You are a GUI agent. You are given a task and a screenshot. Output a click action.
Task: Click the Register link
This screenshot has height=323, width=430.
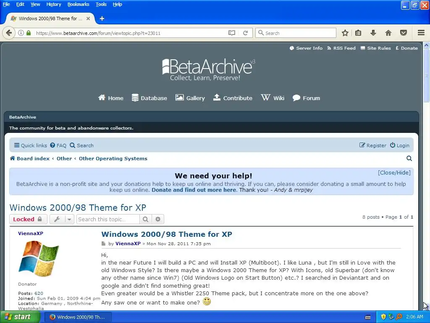tap(373, 145)
